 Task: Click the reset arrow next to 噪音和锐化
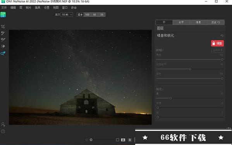point(222,36)
